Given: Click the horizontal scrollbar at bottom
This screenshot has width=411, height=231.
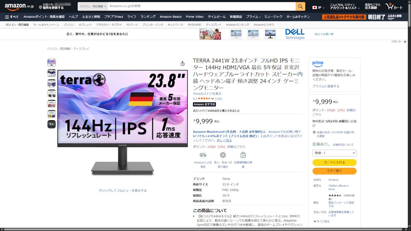Looking at the screenshot, I should pyautogui.click(x=204, y=229).
